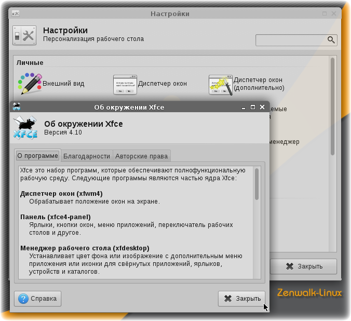351x321 pixels.
Task: Close Об окружении Xfce via title bar X
Action: (x=262, y=108)
